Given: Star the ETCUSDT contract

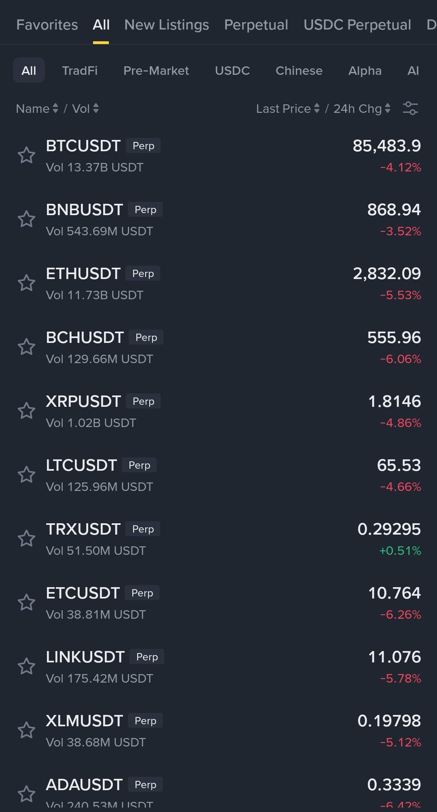Looking at the screenshot, I should 27,603.
